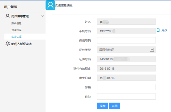The width and height of the screenshot is (171, 112).
Task: Click the 姓名 field
Action: (126, 22)
